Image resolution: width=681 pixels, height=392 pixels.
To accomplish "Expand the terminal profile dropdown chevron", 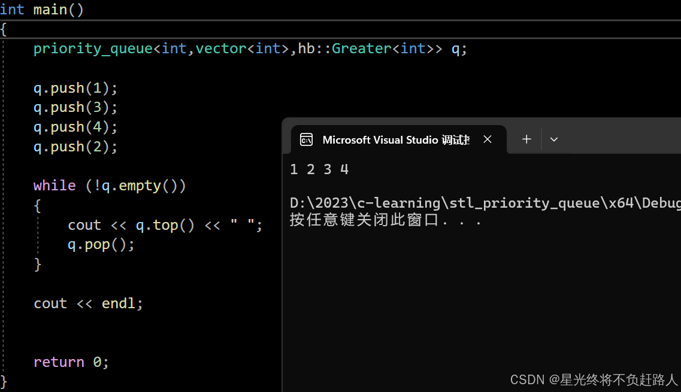I will (x=554, y=139).
